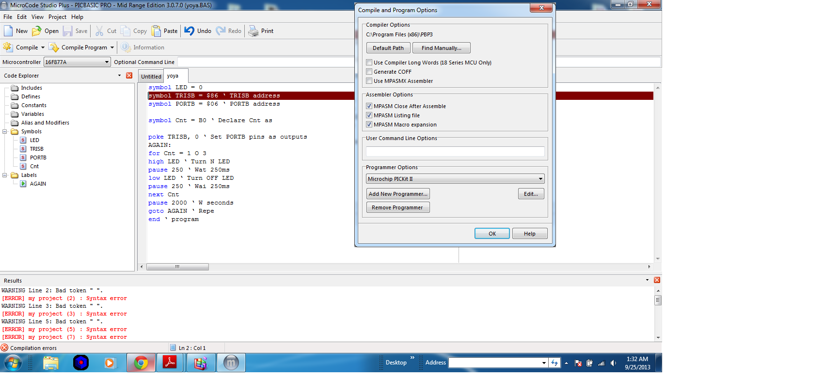The width and height of the screenshot is (824, 380).
Task: Open the Microcontroller 16F877A dropdown
Action: (x=107, y=62)
